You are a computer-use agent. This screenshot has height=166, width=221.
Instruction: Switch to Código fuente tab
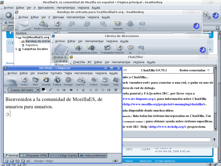coord(63,155)
